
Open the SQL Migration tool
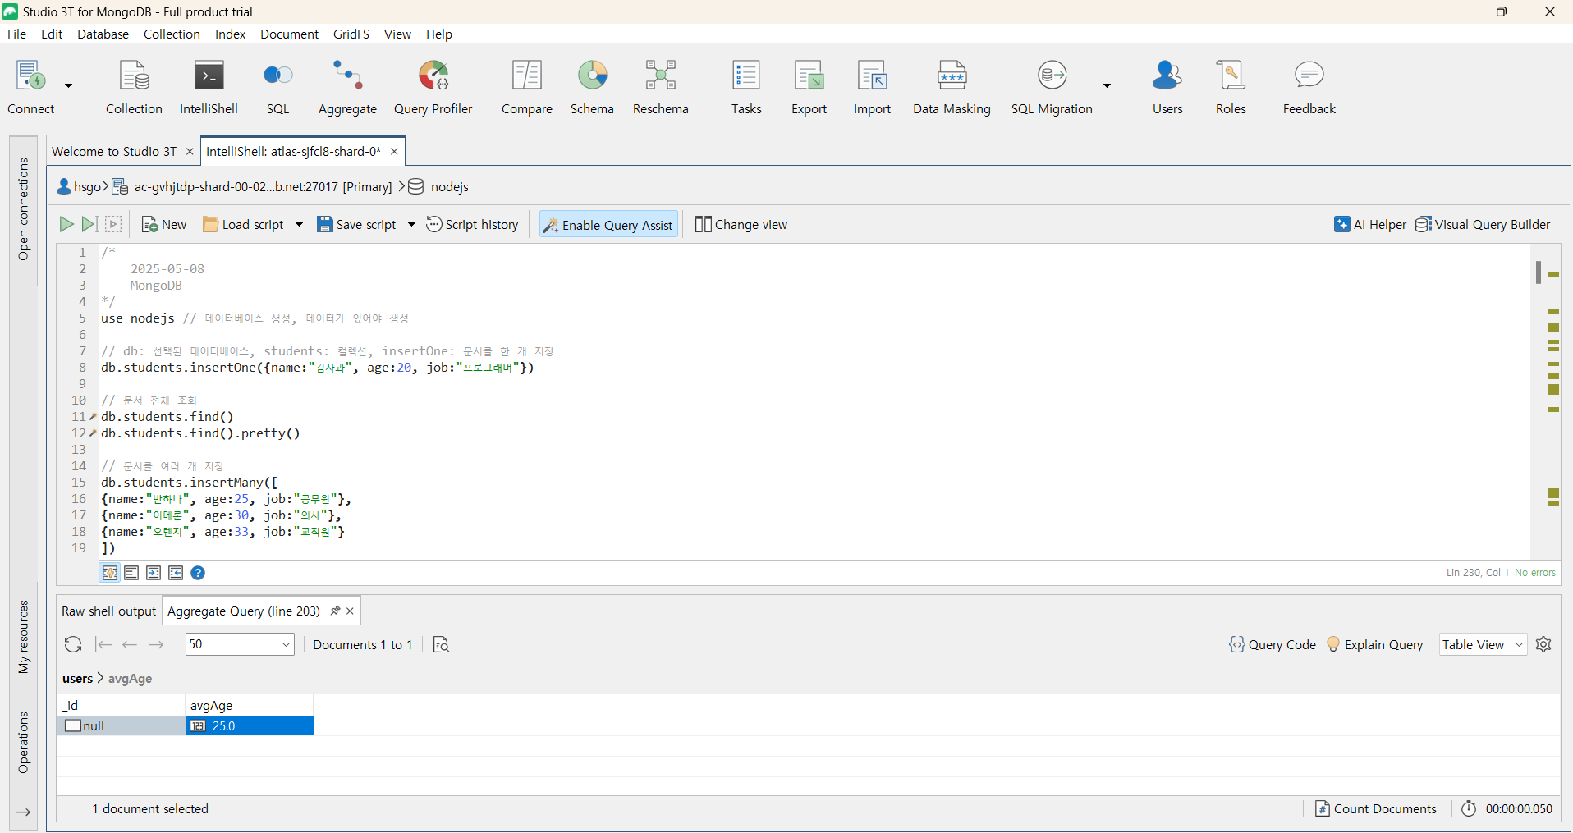coord(1052,86)
